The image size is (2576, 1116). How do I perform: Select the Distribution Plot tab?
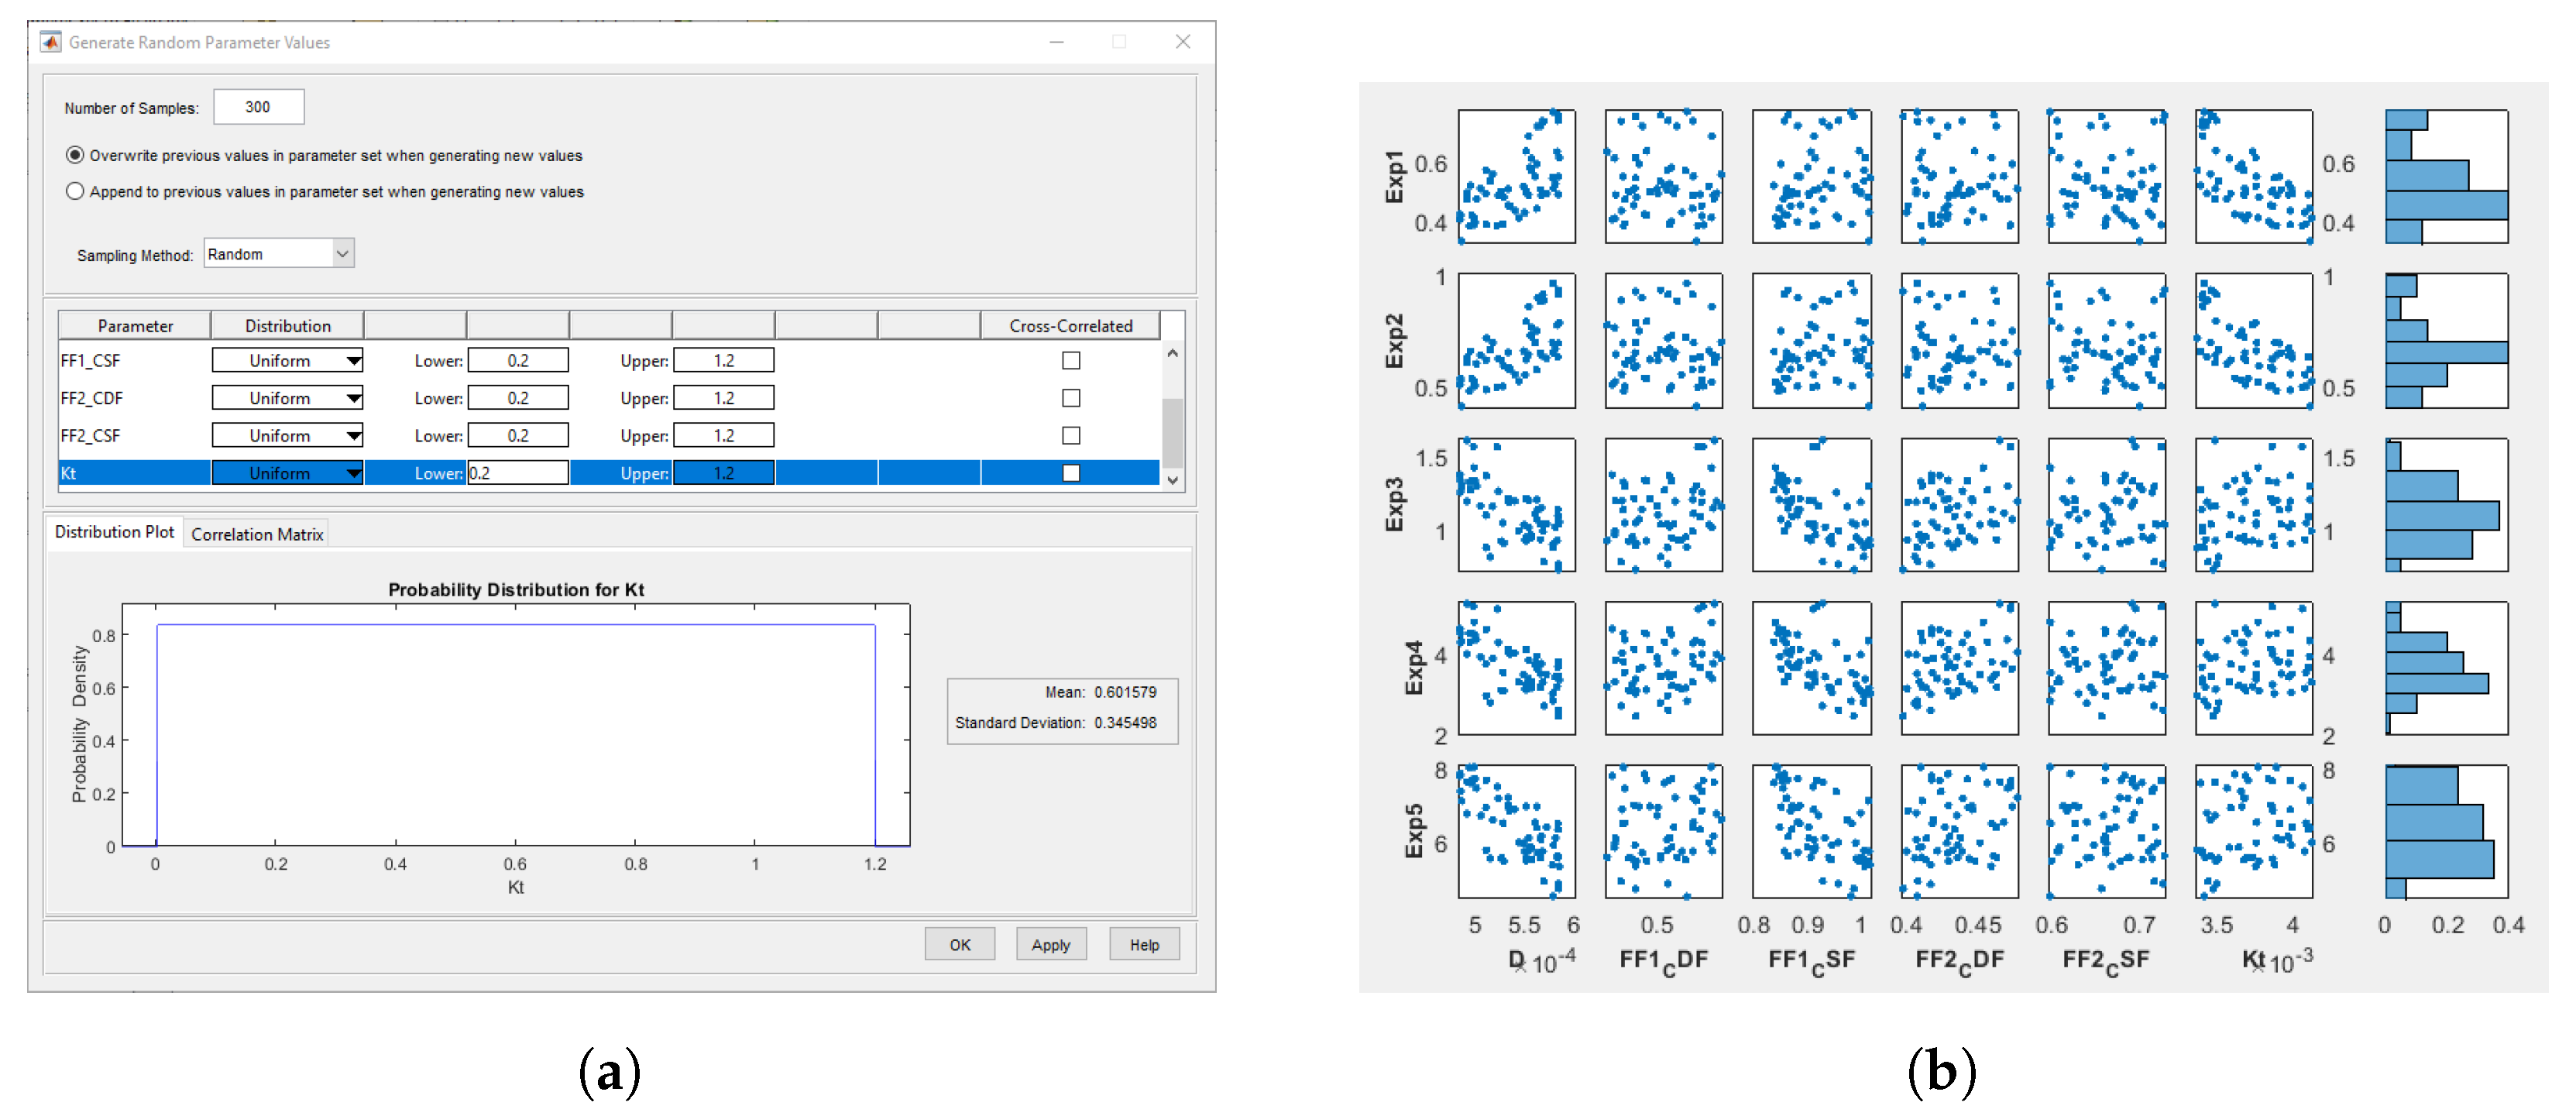click(x=114, y=532)
